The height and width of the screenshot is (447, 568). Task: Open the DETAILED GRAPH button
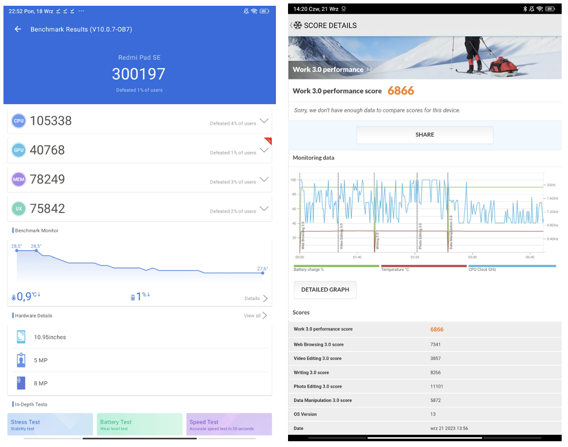click(325, 290)
